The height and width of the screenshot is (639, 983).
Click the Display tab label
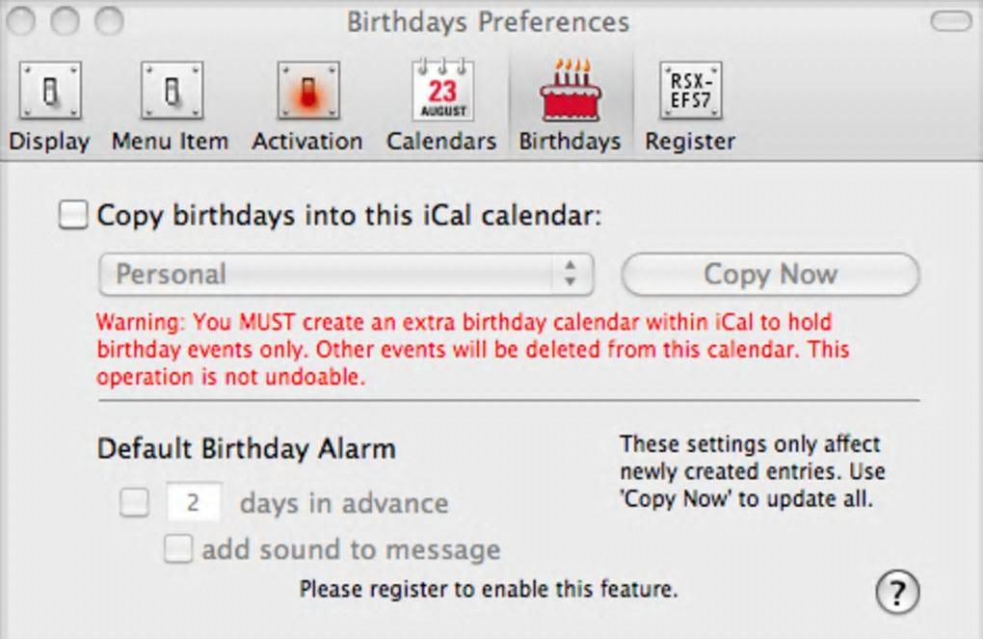49,142
